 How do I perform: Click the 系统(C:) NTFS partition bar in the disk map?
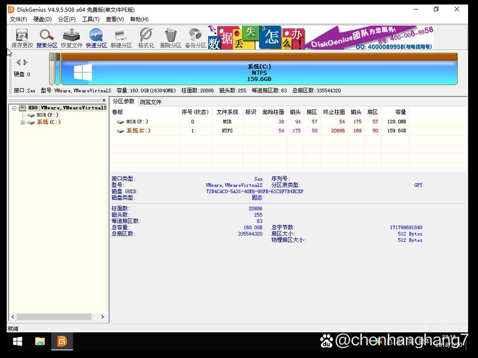(259, 73)
